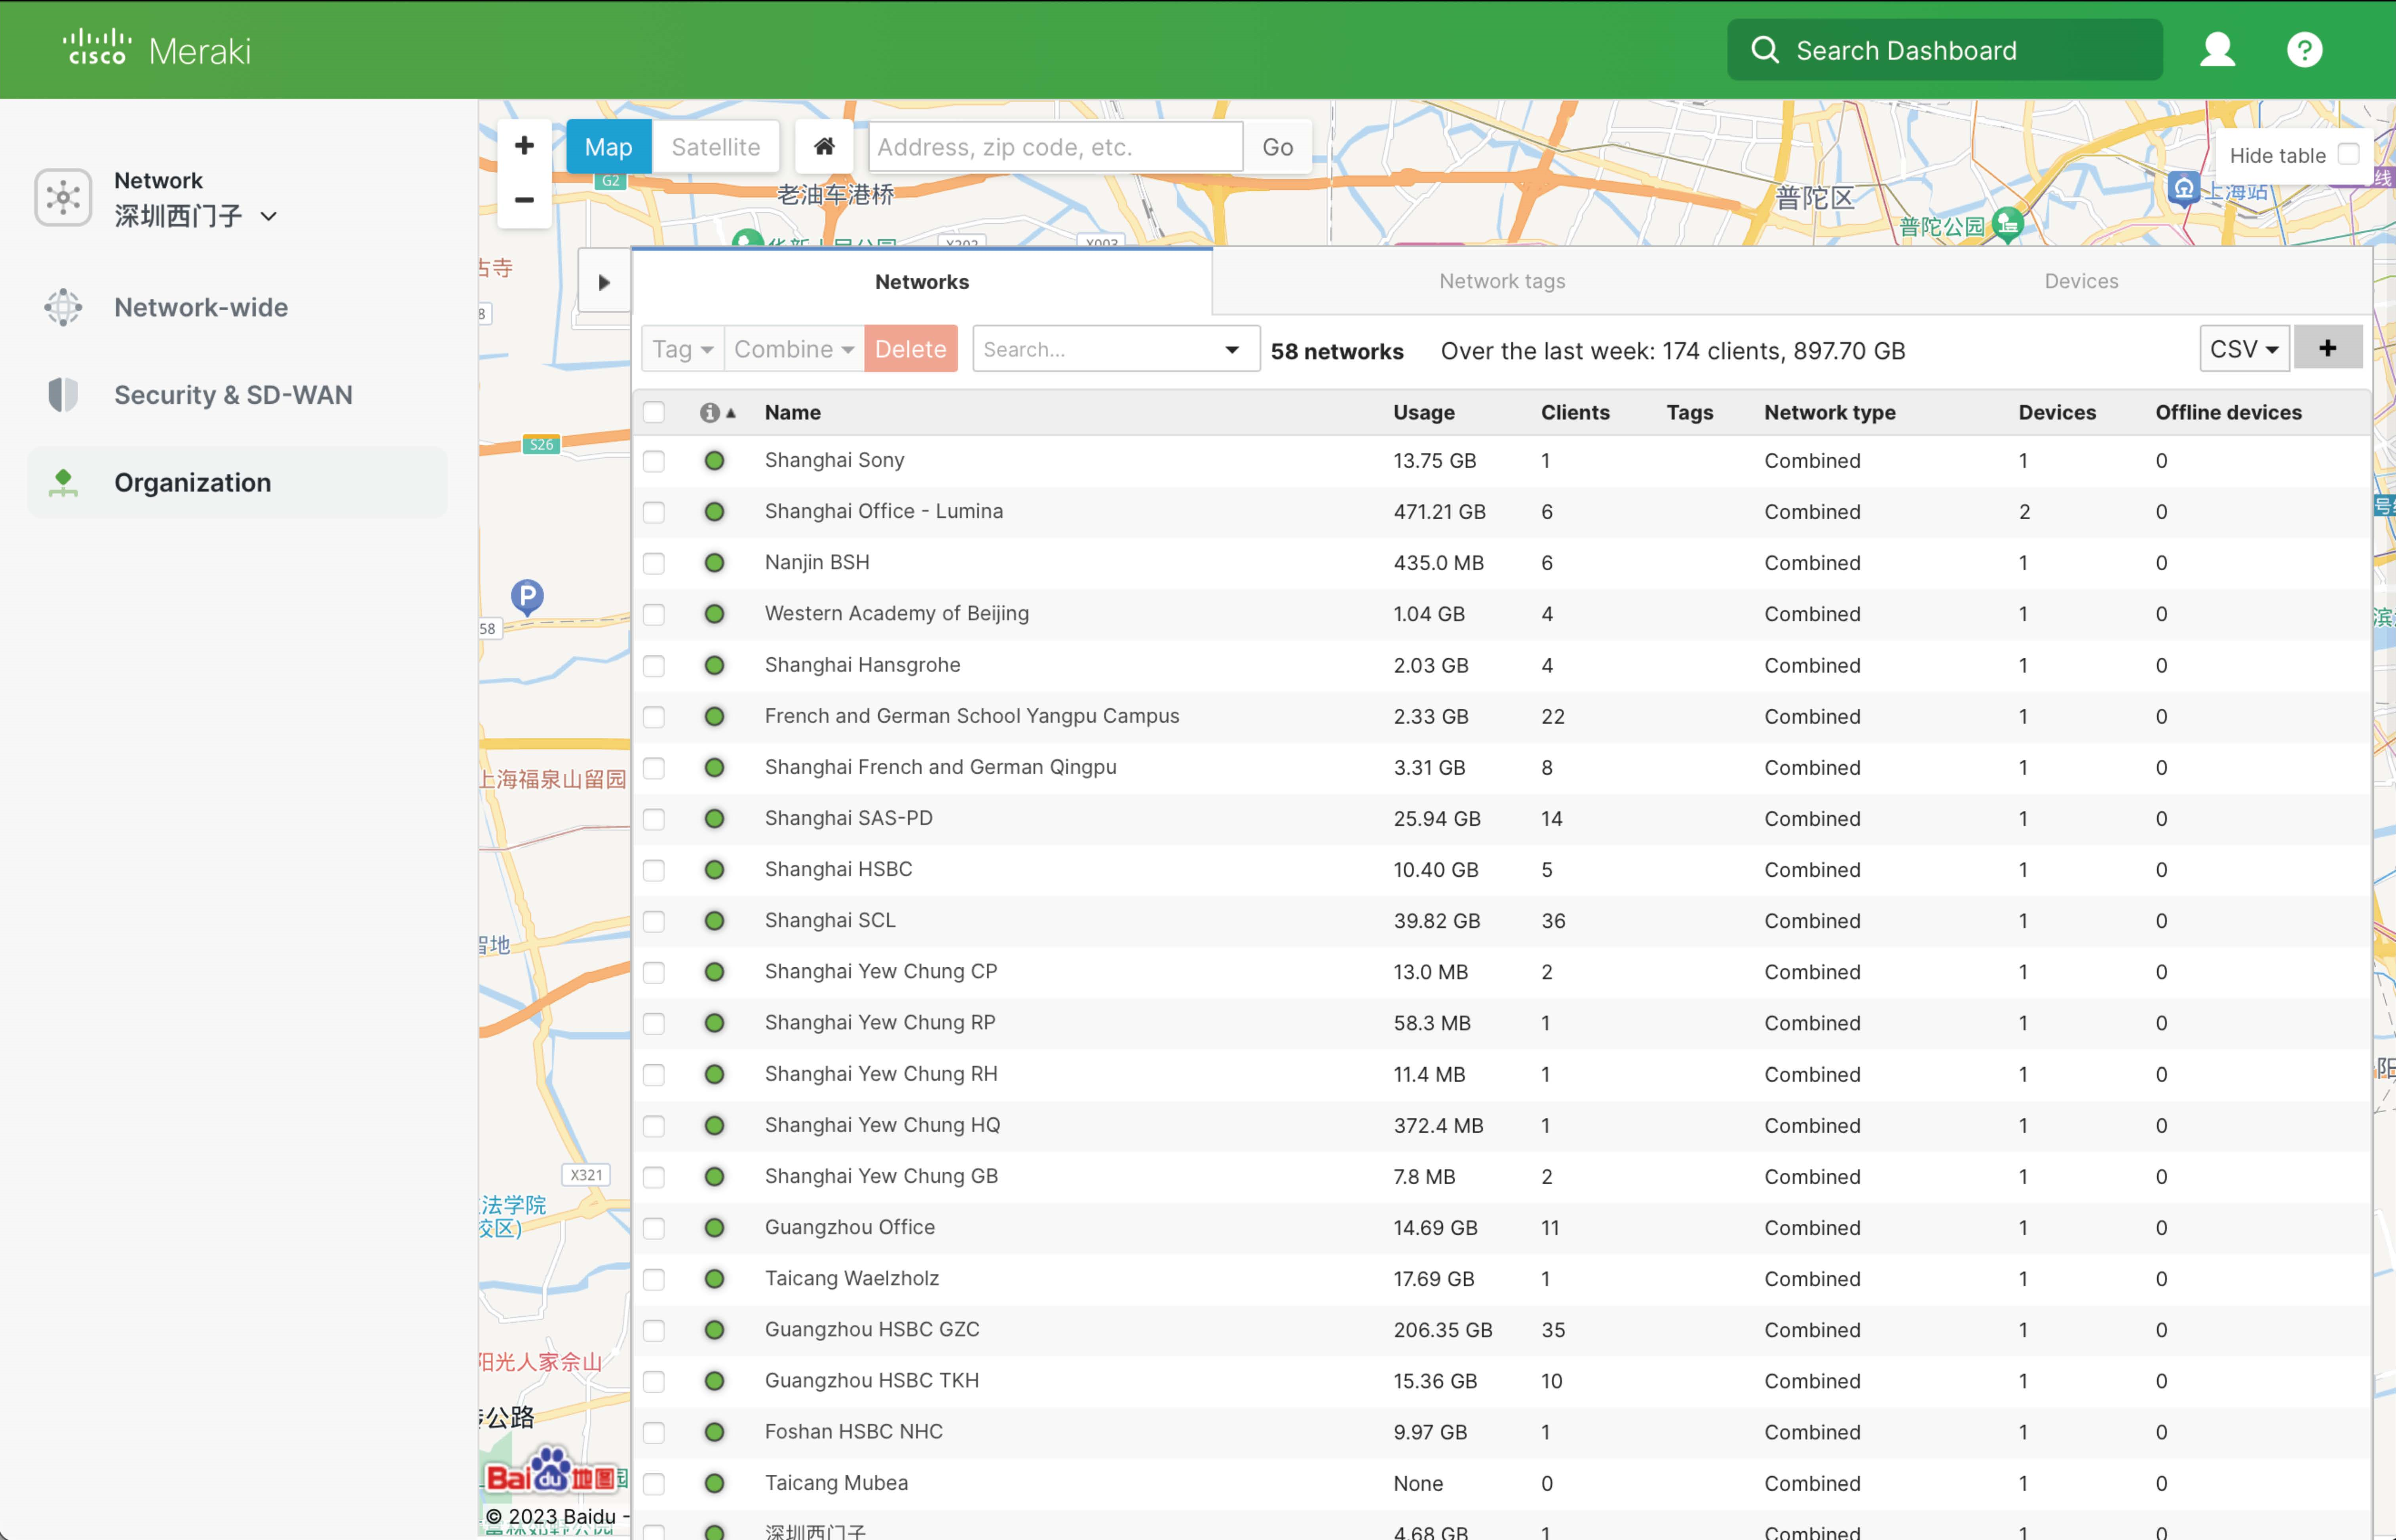Open the Shanghai French and German Qingpu network

[940, 767]
